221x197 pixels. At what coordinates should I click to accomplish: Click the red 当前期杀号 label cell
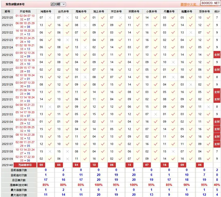pos(25,165)
